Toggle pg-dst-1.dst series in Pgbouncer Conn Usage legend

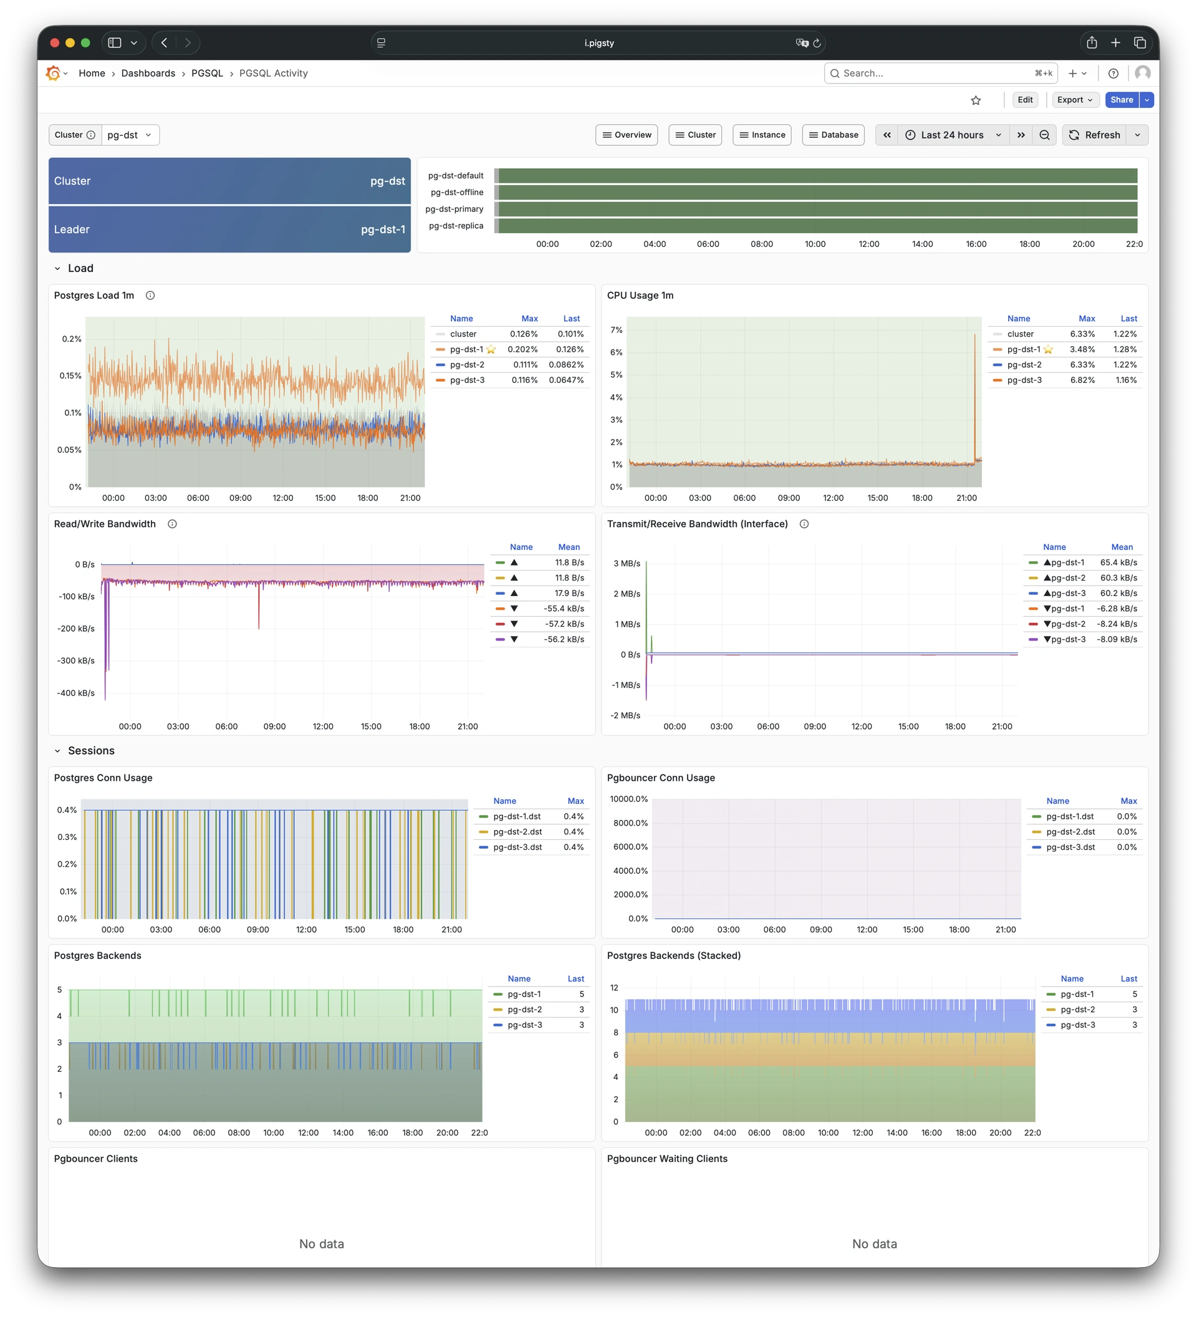tap(1070, 816)
